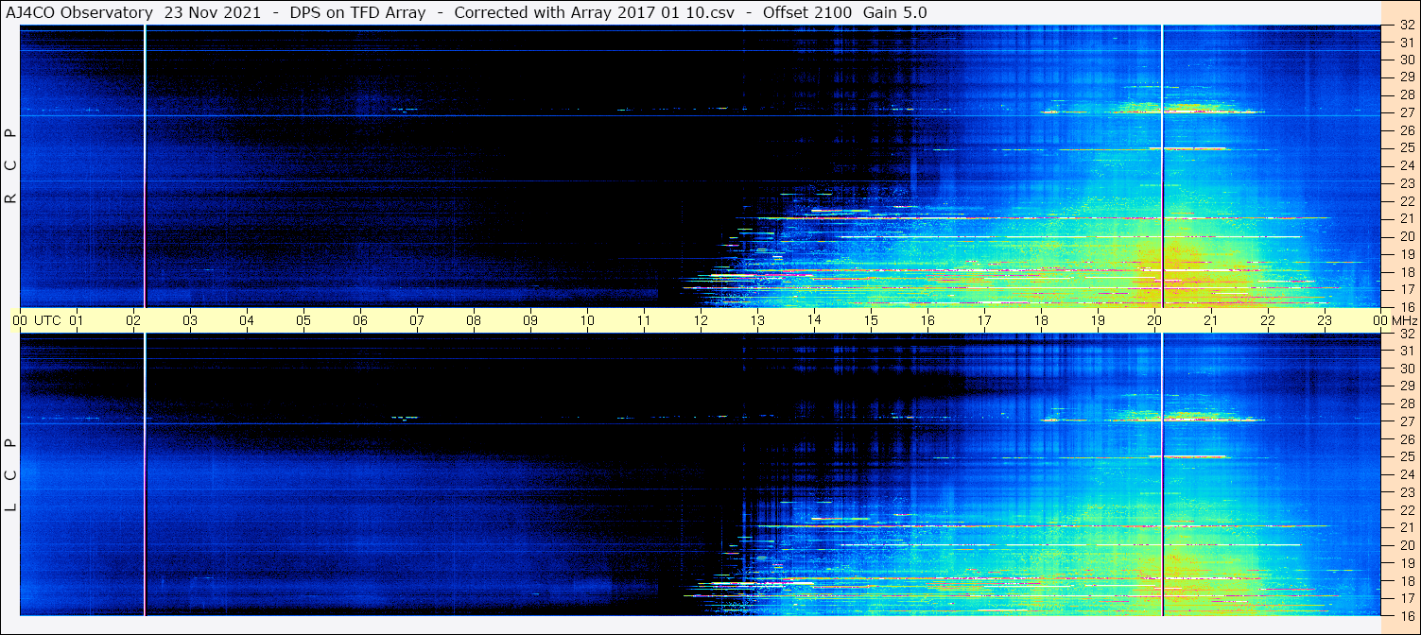Click the 27 MHz label in RCP panel

[1406, 112]
